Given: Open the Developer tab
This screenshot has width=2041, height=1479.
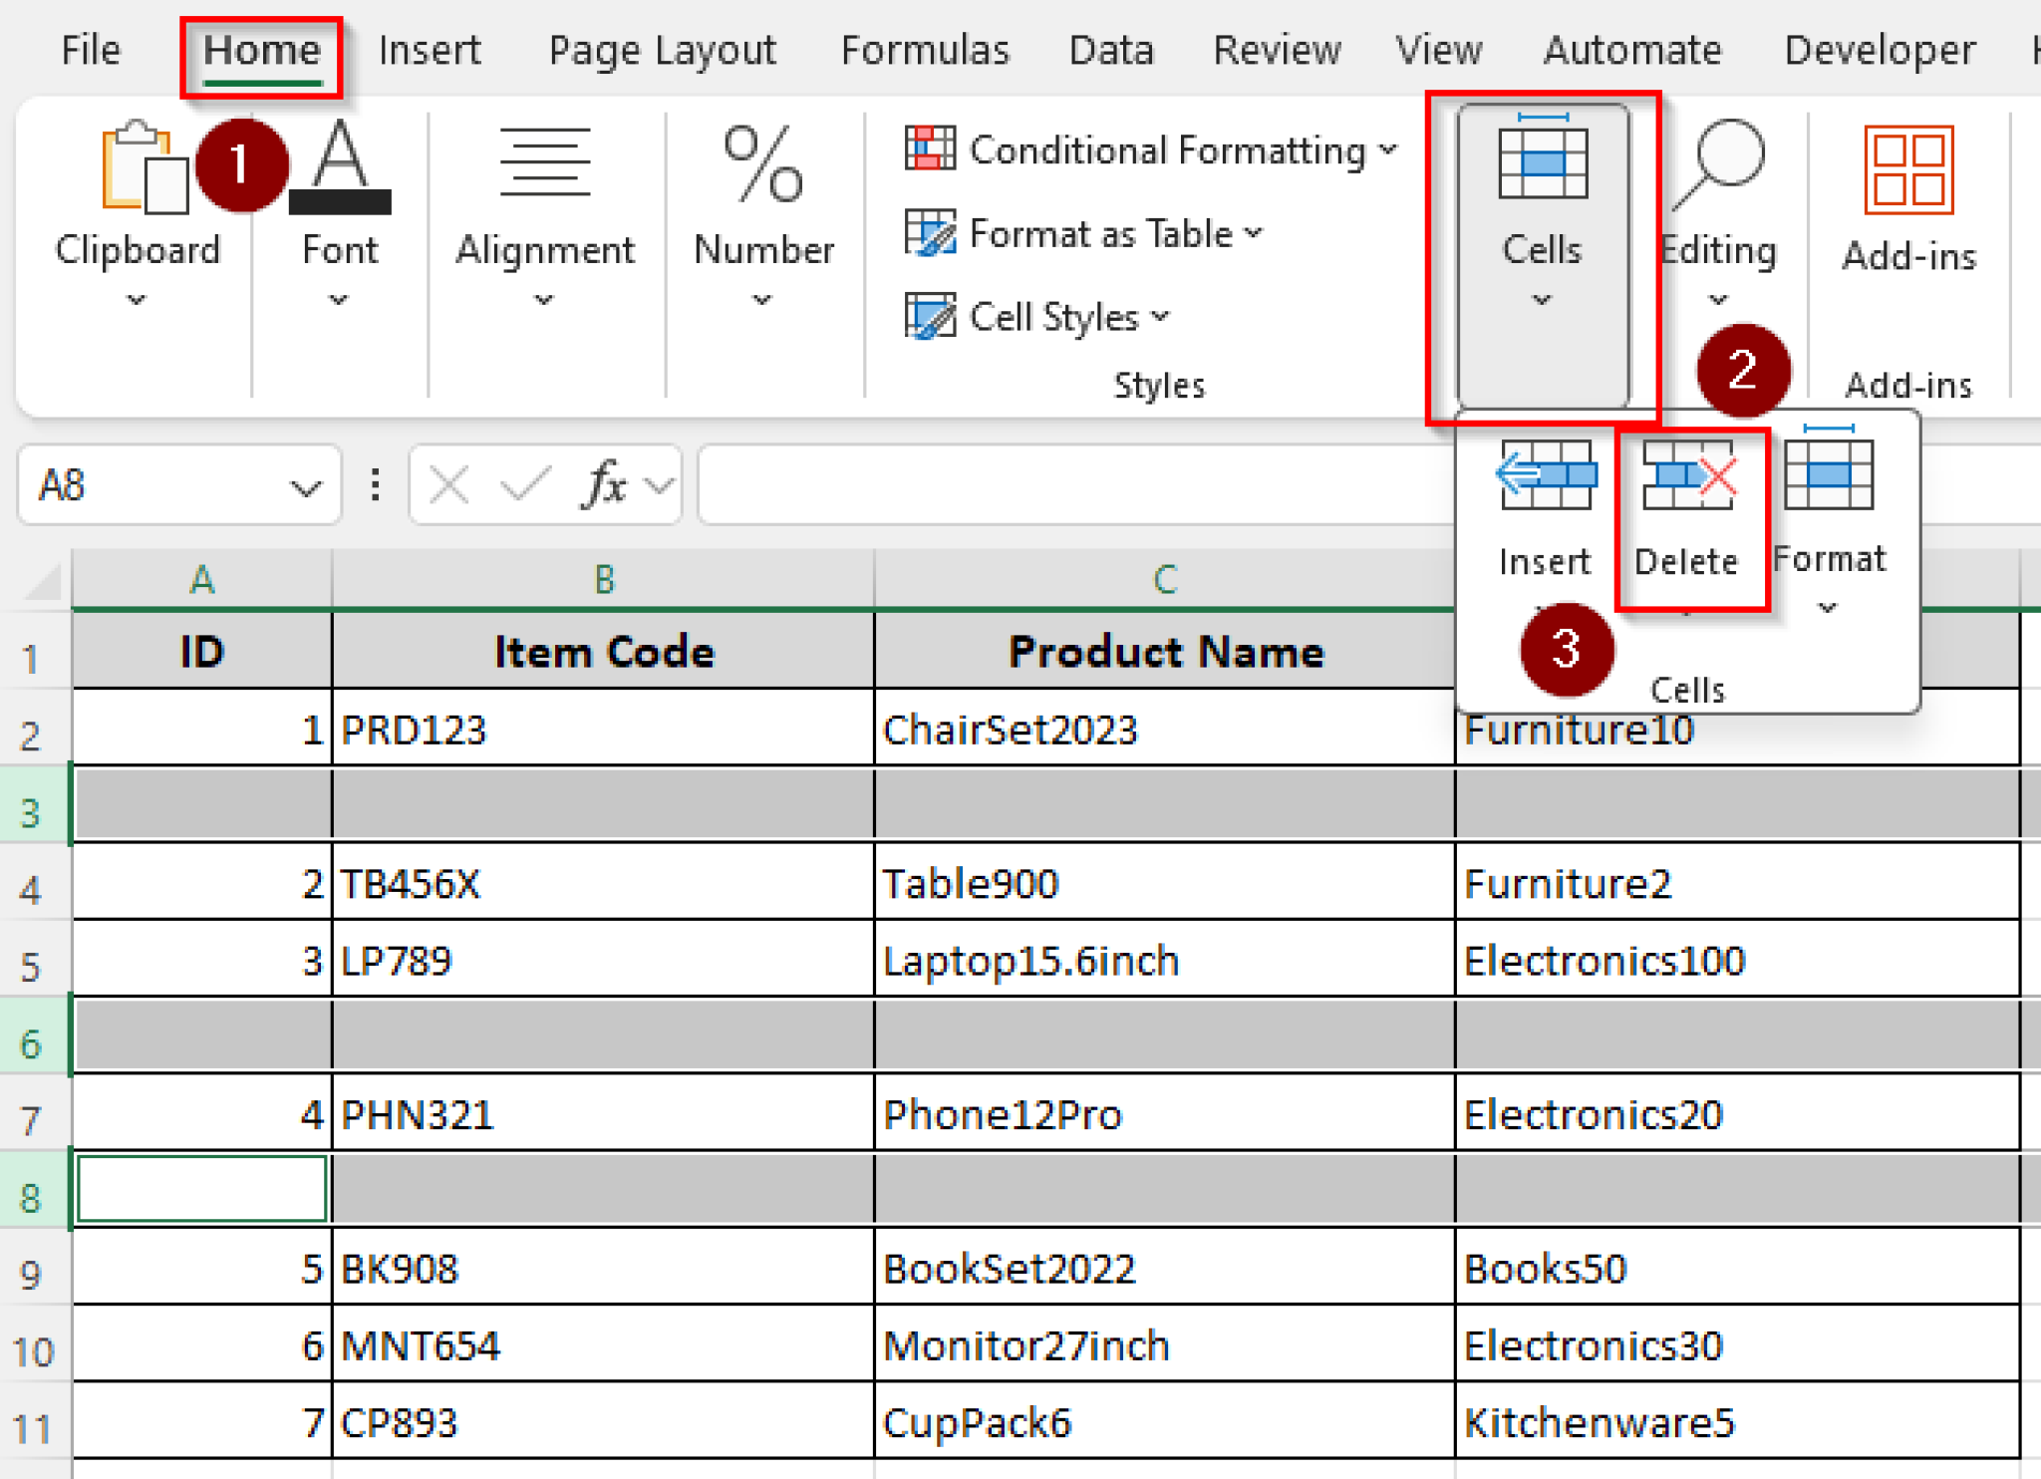Looking at the screenshot, I should click(x=1878, y=50).
